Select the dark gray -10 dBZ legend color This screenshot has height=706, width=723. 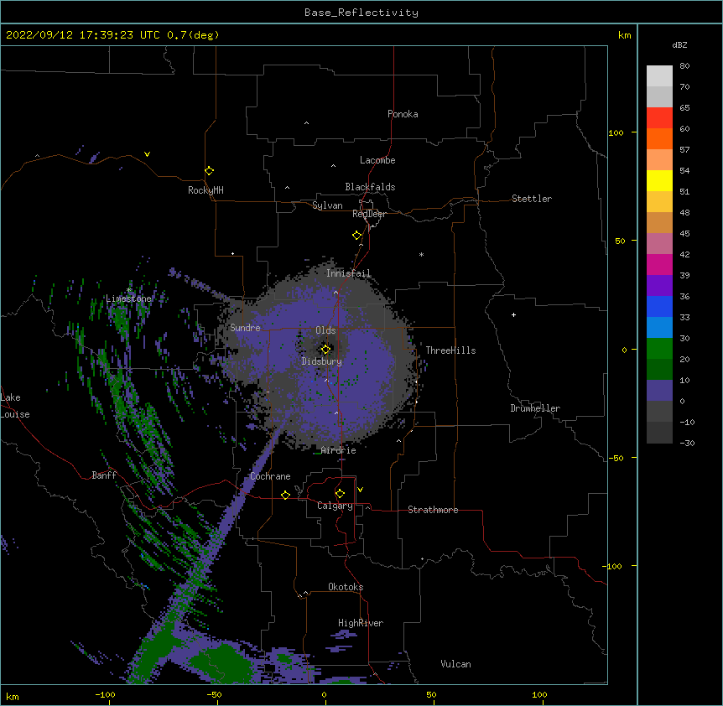[659, 433]
